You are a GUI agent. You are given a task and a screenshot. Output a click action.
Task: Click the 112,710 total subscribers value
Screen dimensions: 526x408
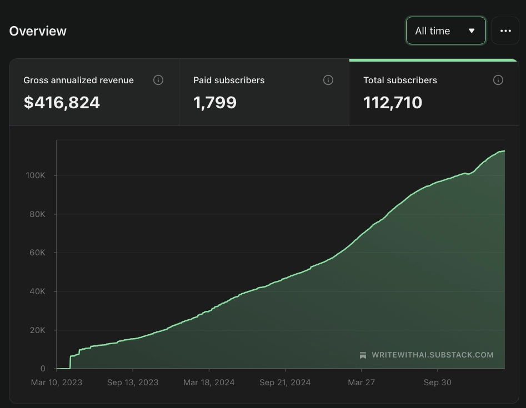click(393, 103)
